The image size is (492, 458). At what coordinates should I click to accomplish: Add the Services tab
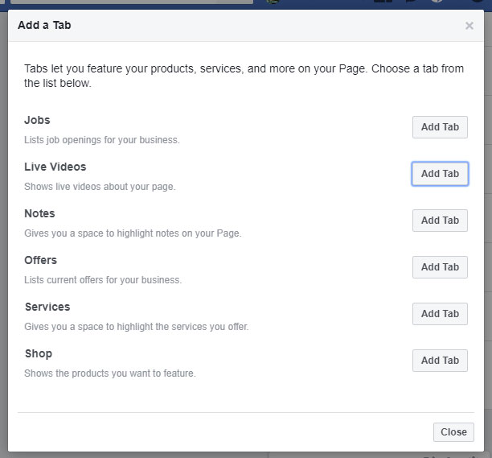tap(440, 314)
